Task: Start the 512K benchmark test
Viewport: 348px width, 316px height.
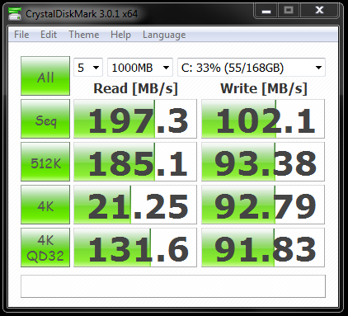Action: (45, 162)
